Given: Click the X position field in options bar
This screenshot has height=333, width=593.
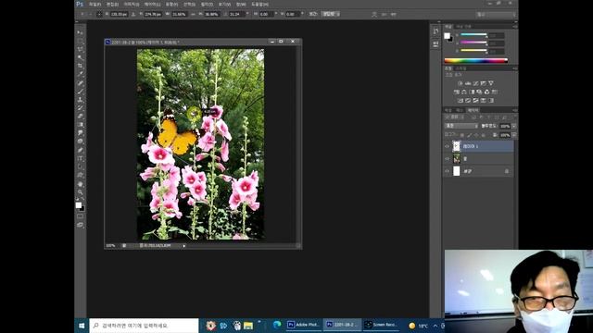Looking at the screenshot, I should click(x=119, y=14).
